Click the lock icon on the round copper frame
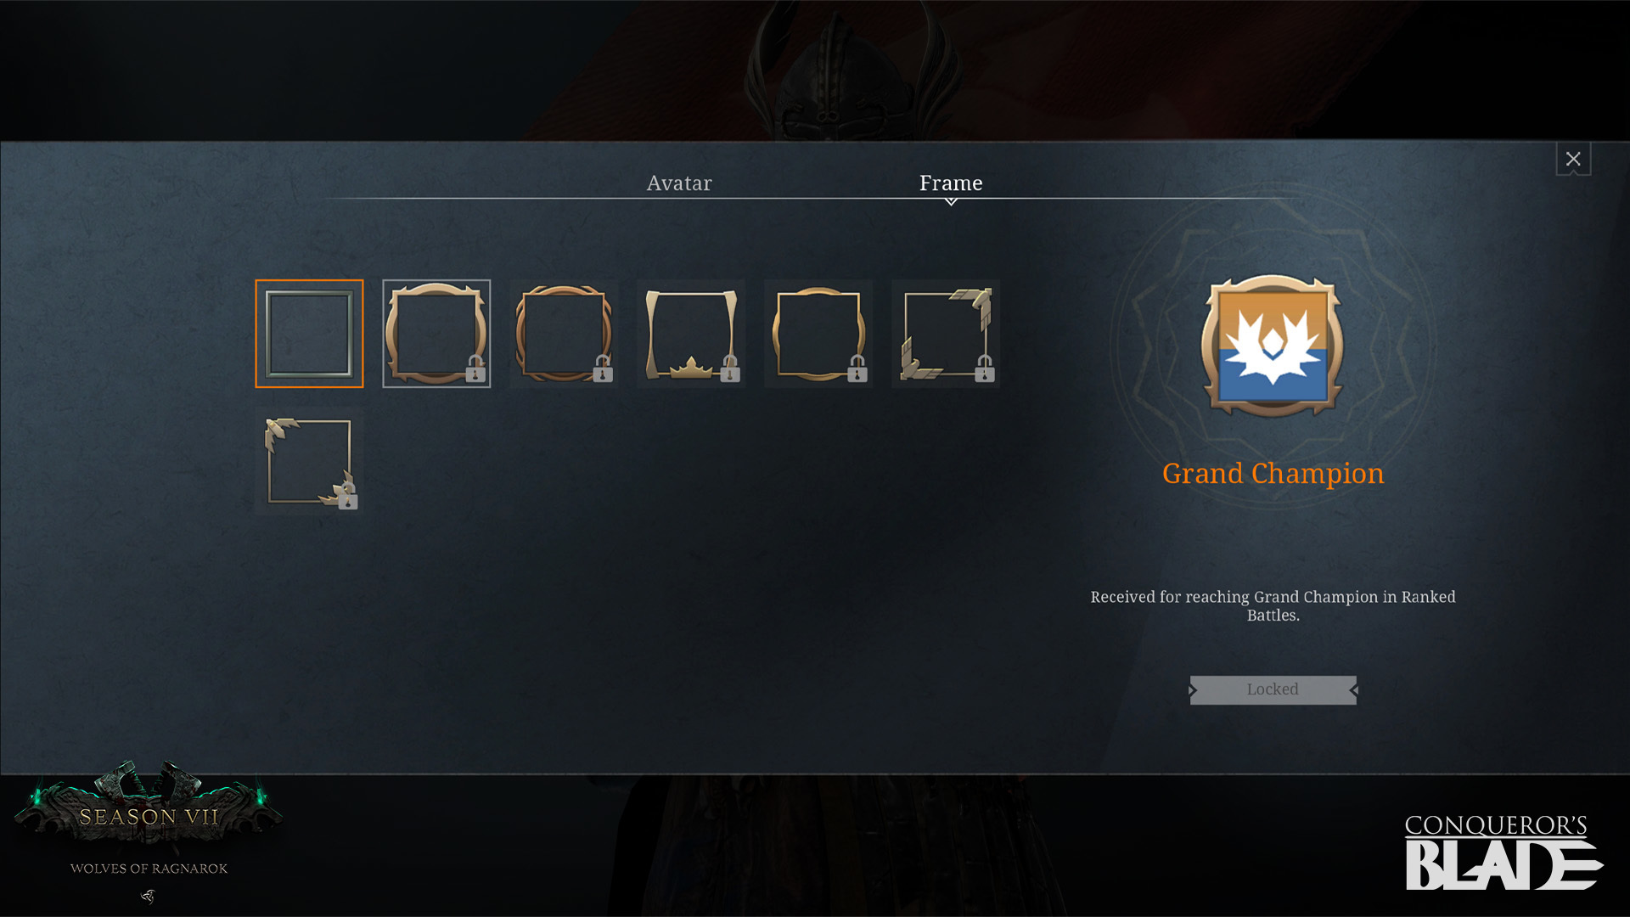The height and width of the screenshot is (917, 1630). pyautogui.click(x=603, y=368)
